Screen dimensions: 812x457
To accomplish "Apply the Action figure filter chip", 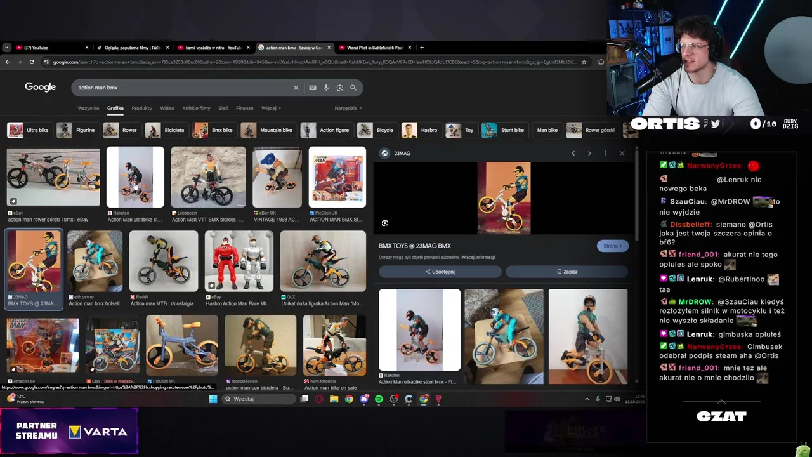I will (326, 130).
